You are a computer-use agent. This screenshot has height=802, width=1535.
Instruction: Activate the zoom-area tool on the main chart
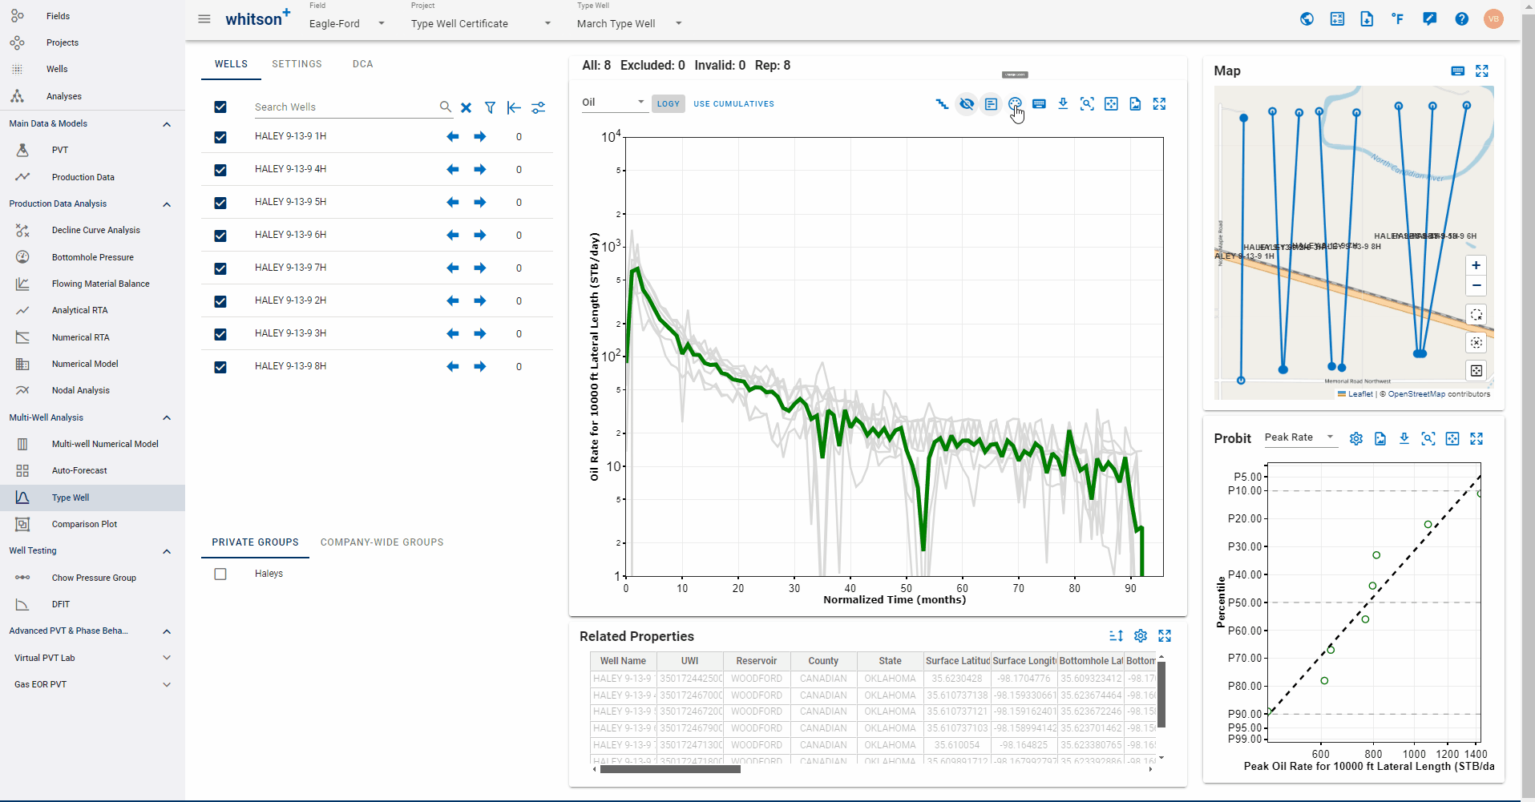click(1087, 104)
